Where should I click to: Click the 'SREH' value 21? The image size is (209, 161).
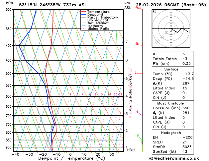(185, 142)
